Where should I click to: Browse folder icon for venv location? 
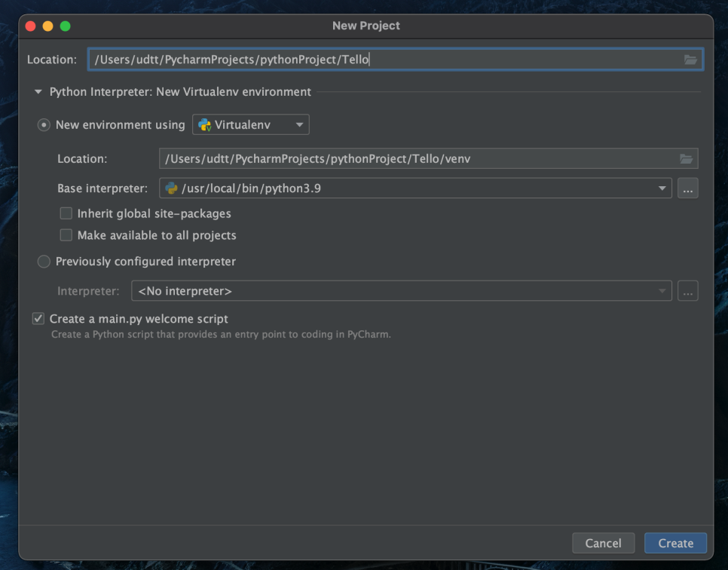point(687,159)
